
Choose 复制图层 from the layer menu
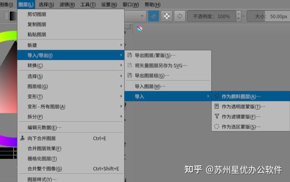tap(71, 24)
